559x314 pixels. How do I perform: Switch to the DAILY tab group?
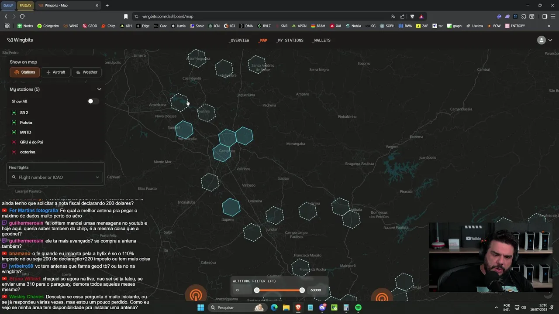coord(8,5)
